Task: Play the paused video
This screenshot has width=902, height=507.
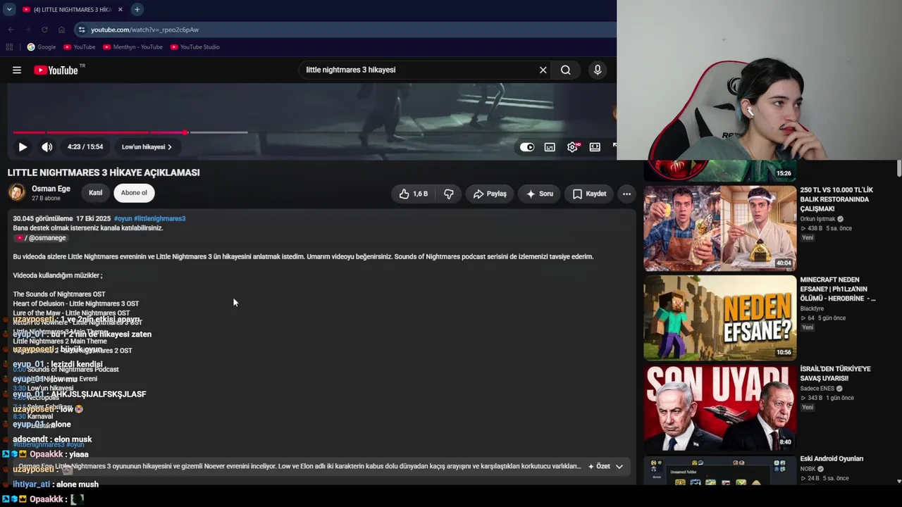Action: [23, 147]
